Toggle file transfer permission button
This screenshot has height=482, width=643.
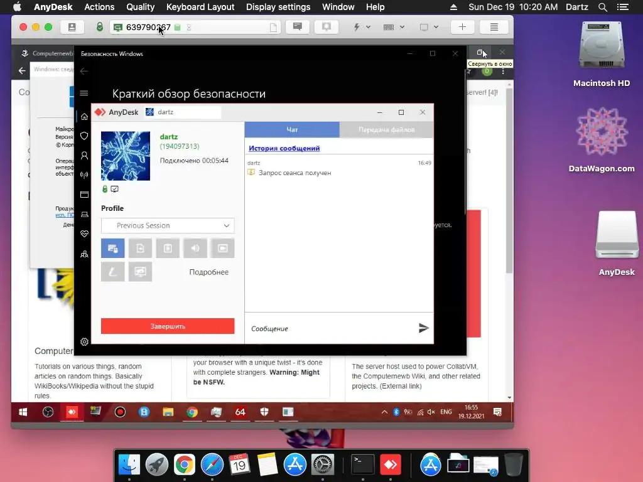point(140,248)
